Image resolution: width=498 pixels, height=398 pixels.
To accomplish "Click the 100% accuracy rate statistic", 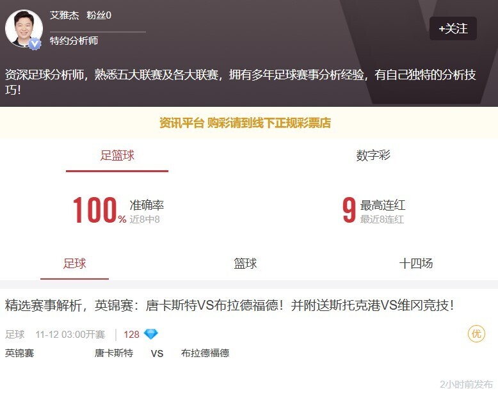I will pyautogui.click(x=99, y=211).
